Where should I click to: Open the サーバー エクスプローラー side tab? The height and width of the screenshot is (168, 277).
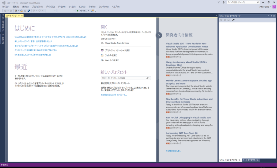click(x=3, y=23)
